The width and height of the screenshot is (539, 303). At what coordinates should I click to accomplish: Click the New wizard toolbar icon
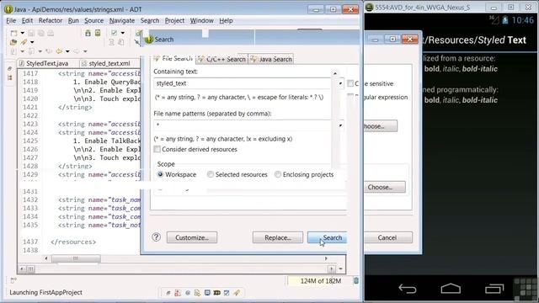click(x=13, y=33)
